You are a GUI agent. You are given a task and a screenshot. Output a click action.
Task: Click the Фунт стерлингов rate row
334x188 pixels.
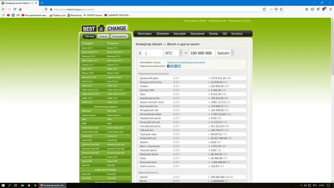pyautogui.click(x=192, y=146)
